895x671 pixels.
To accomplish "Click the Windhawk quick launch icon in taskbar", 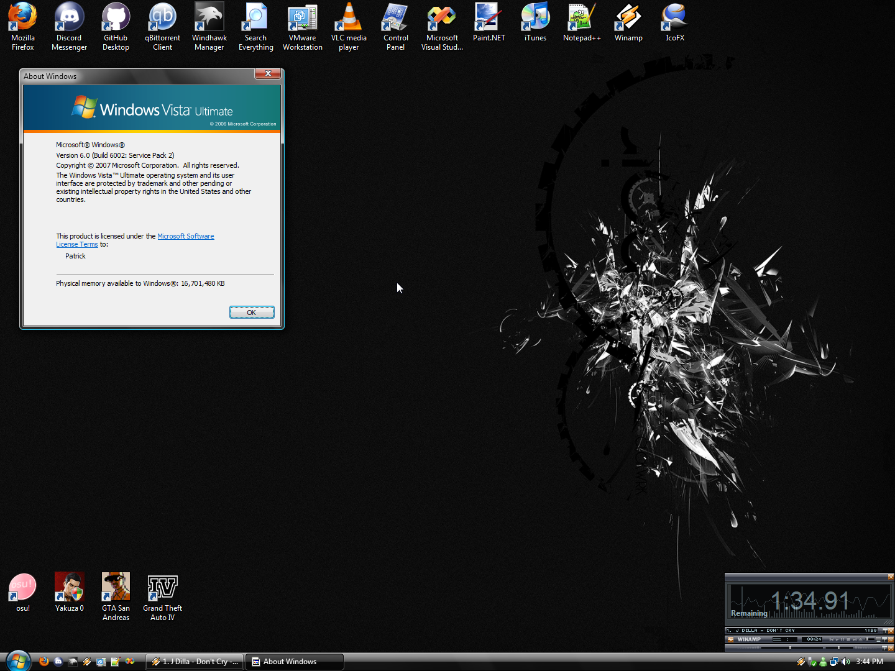I will tap(73, 662).
